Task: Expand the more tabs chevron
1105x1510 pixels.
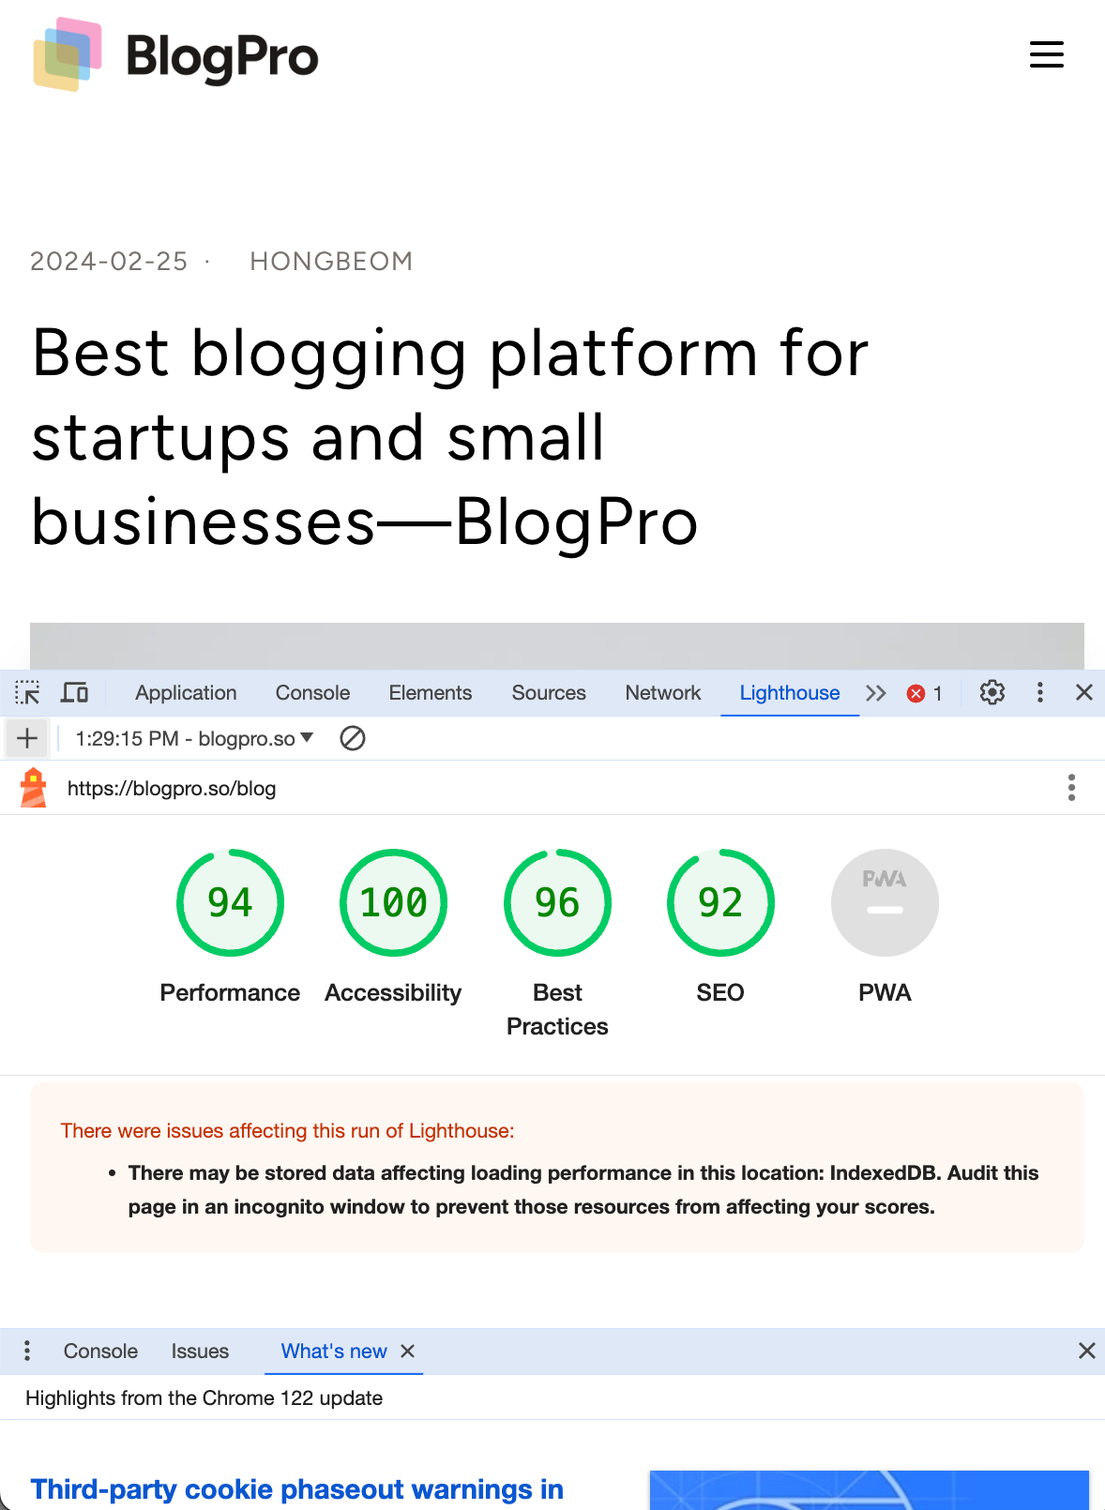Action: click(875, 693)
